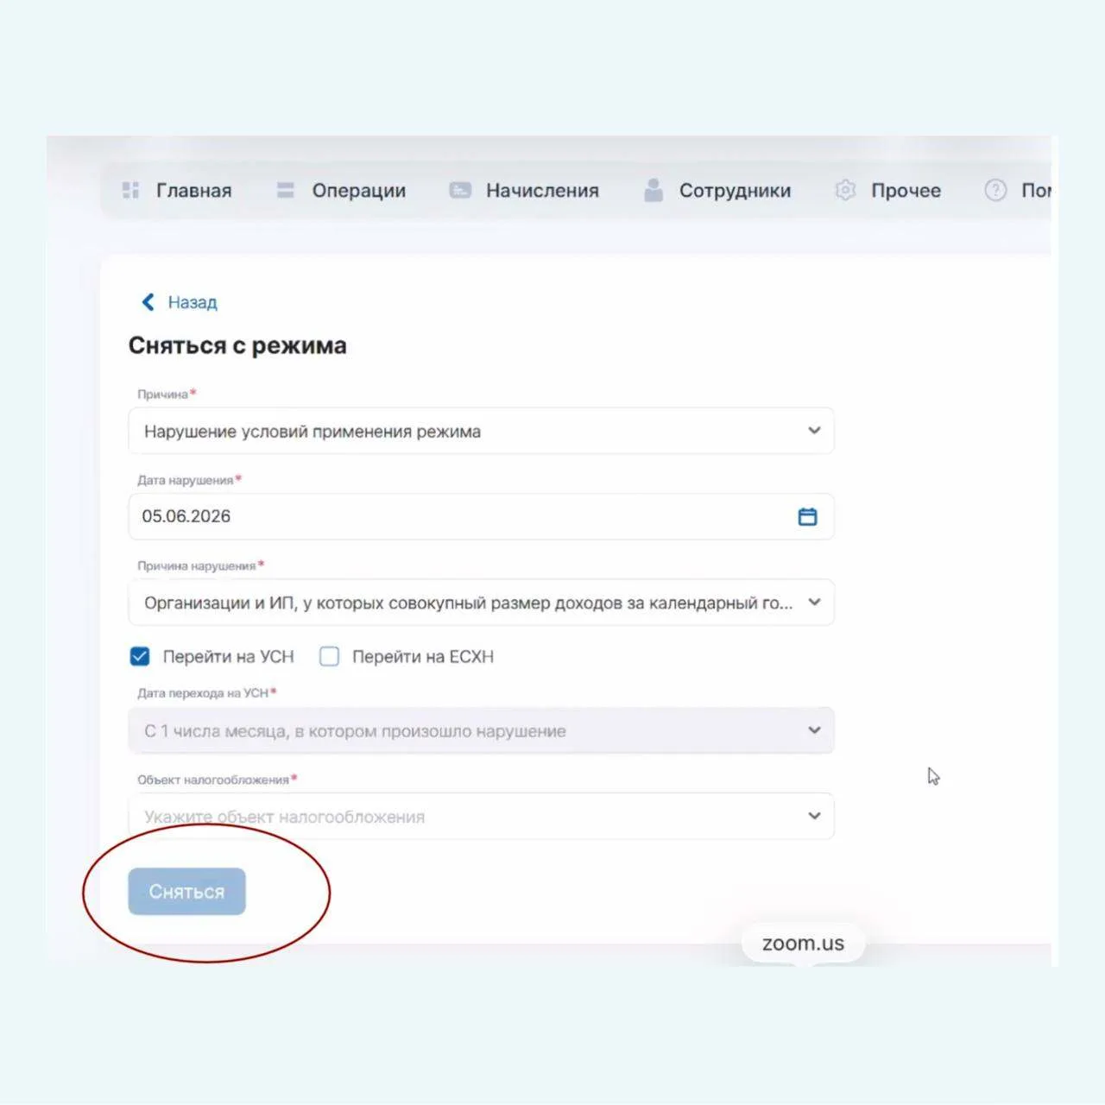Click the Назад link
The height and width of the screenshot is (1105, 1105).
click(193, 302)
